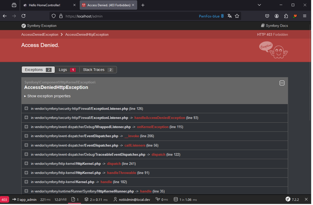Open the browser extensions puzzle icon
Image resolution: width=313 pixels, height=205 pixels.
[286, 16]
